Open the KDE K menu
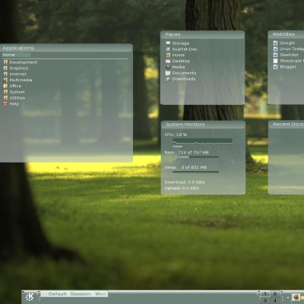The width and height of the screenshot is (304, 304). tap(30, 297)
